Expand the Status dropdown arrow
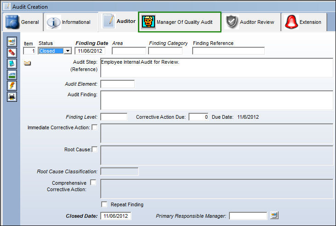This screenshot has height=226, width=336. point(68,51)
